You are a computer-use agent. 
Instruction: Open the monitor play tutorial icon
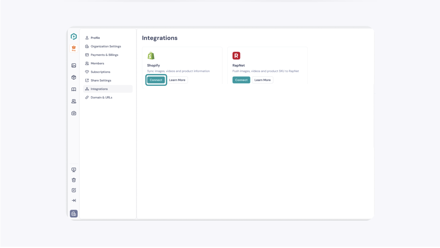click(x=74, y=170)
